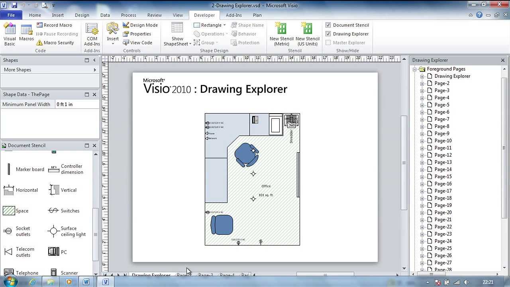Open the Visual Basic editor
Viewport: 510px width, 287px height.
[10, 35]
